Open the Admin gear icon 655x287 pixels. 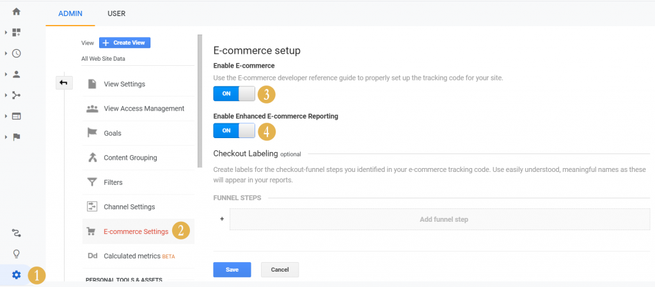click(x=17, y=275)
